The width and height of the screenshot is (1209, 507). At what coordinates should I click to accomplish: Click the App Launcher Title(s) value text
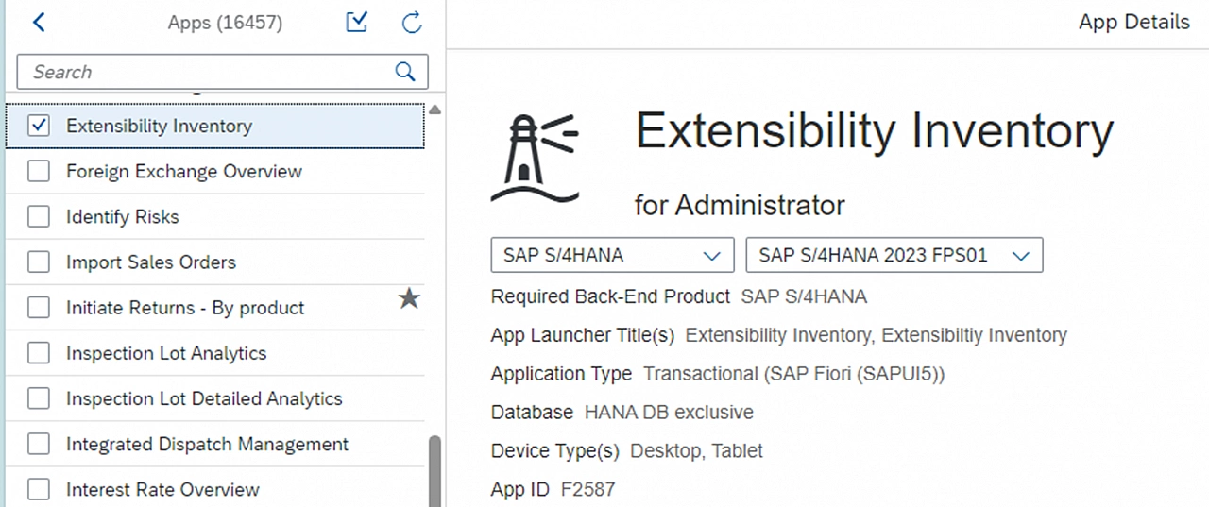point(876,335)
